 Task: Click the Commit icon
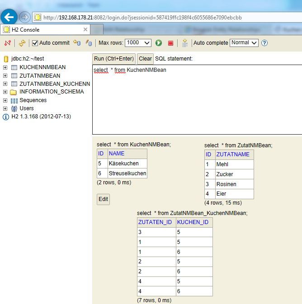[x=89, y=42]
